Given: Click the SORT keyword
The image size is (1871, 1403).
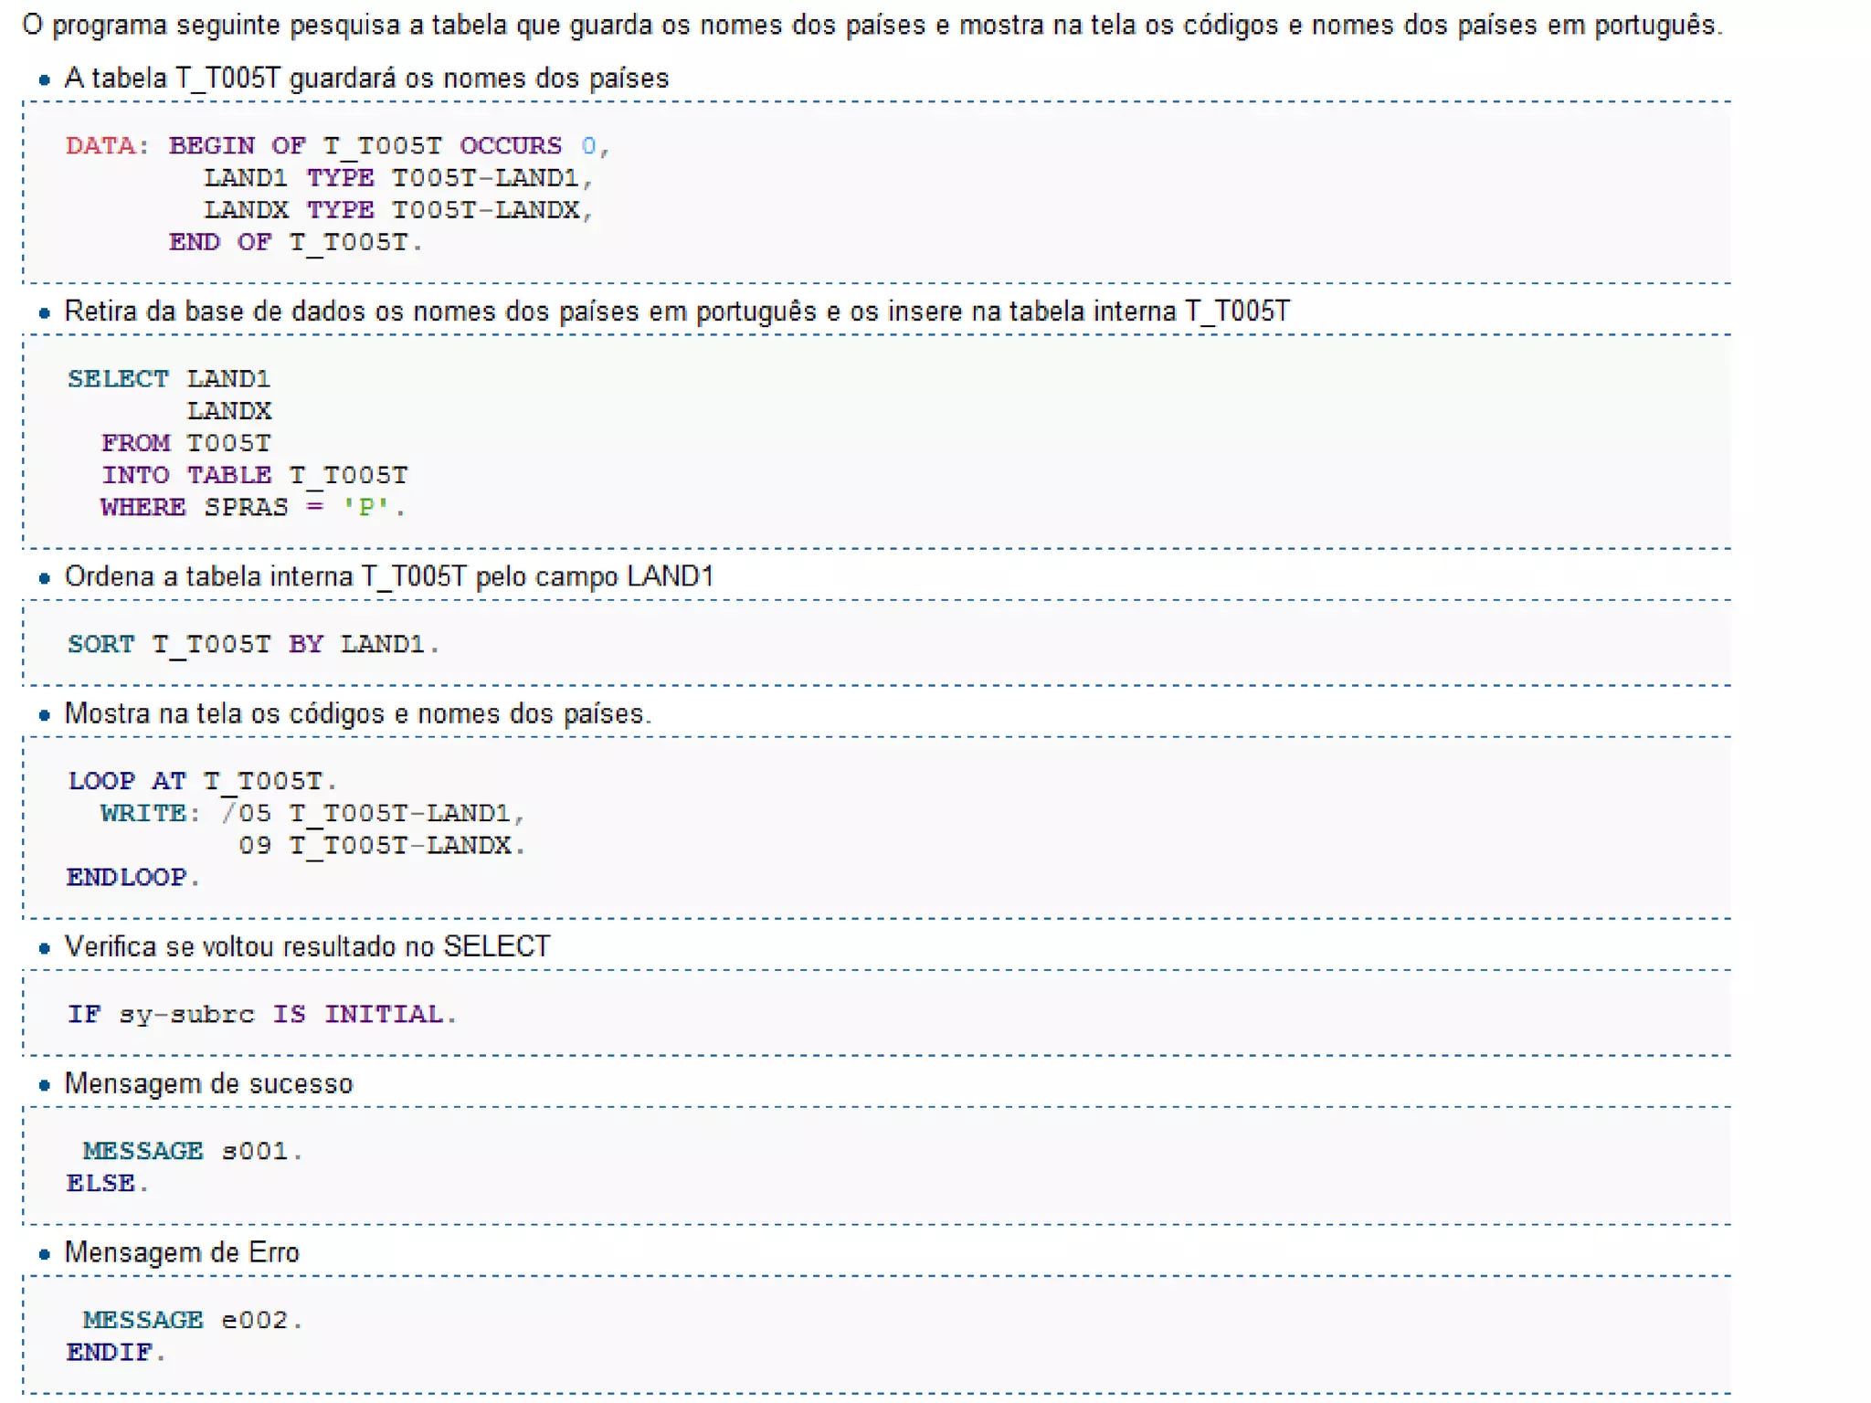Looking at the screenshot, I should point(100,644).
